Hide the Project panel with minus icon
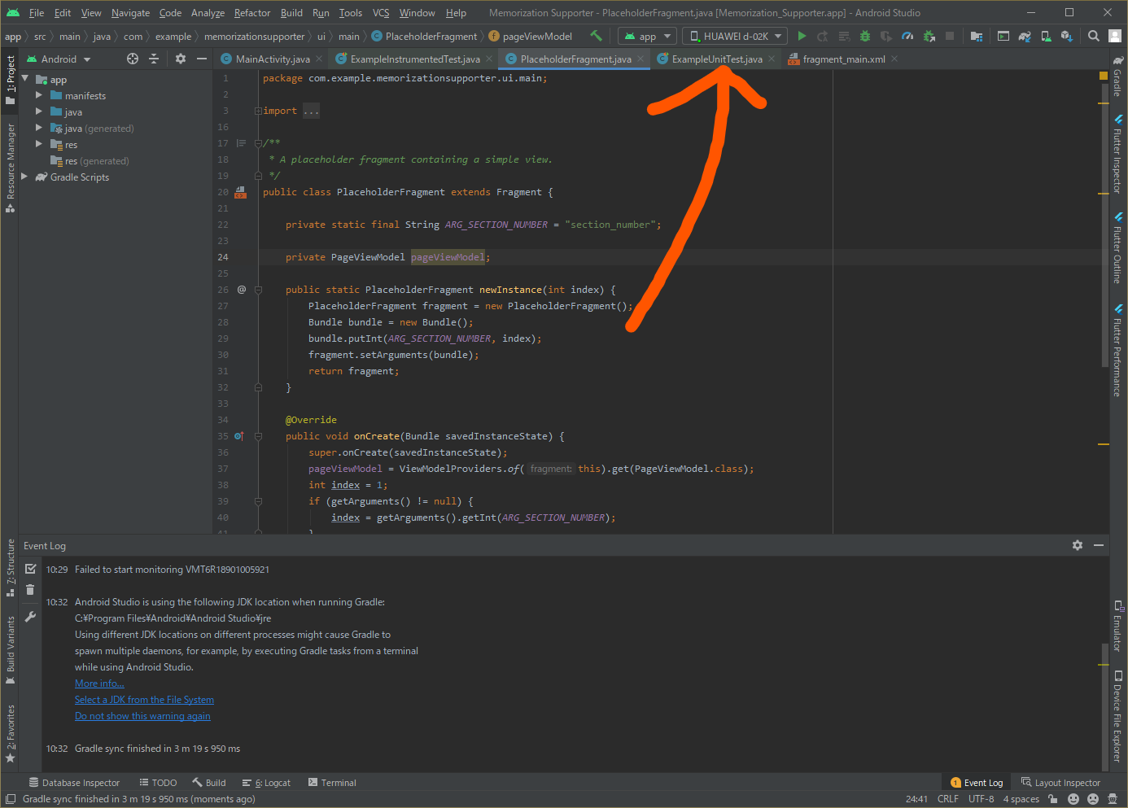 click(202, 59)
